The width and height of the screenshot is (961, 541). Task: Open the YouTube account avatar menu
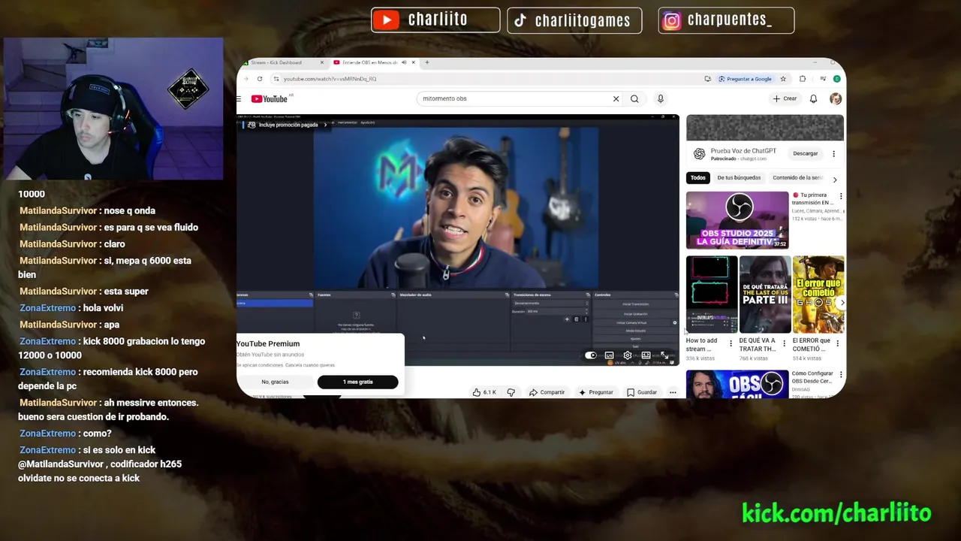click(836, 98)
